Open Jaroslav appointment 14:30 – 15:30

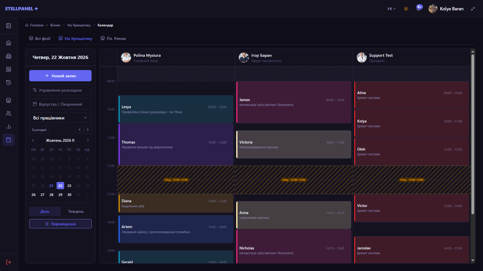412,250
